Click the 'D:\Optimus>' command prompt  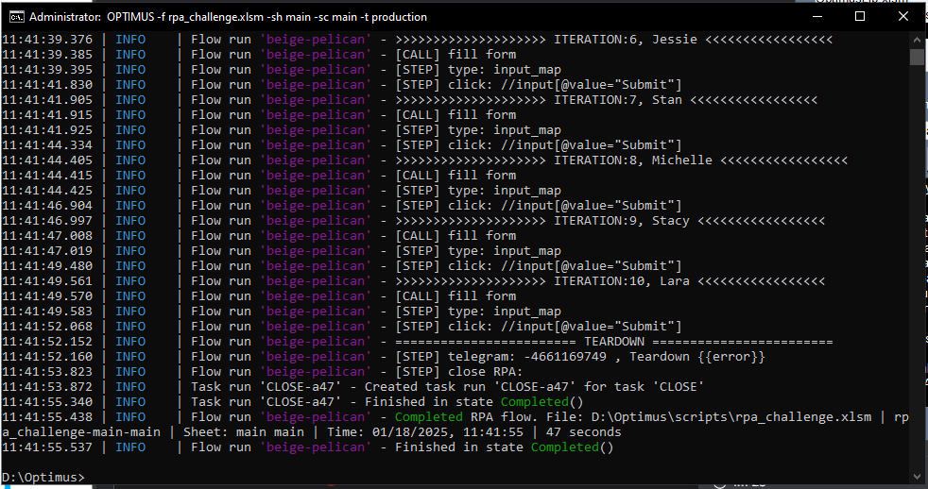(43, 477)
